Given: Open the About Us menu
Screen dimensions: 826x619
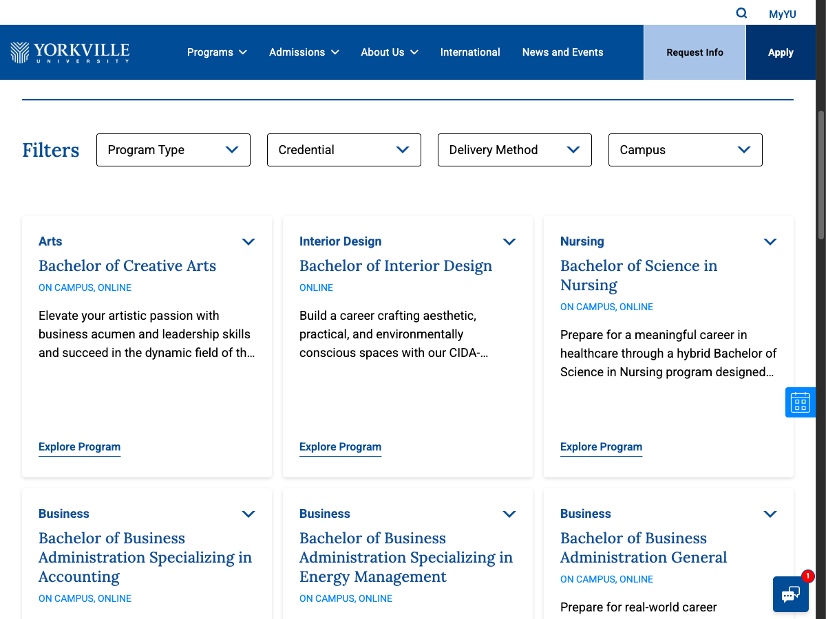Looking at the screenshot, I should 390,52.
